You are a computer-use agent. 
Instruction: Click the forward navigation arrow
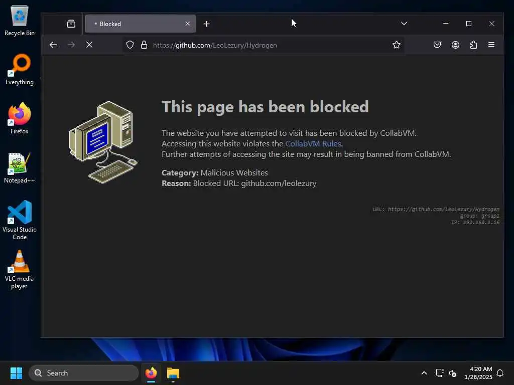(71, 45)
